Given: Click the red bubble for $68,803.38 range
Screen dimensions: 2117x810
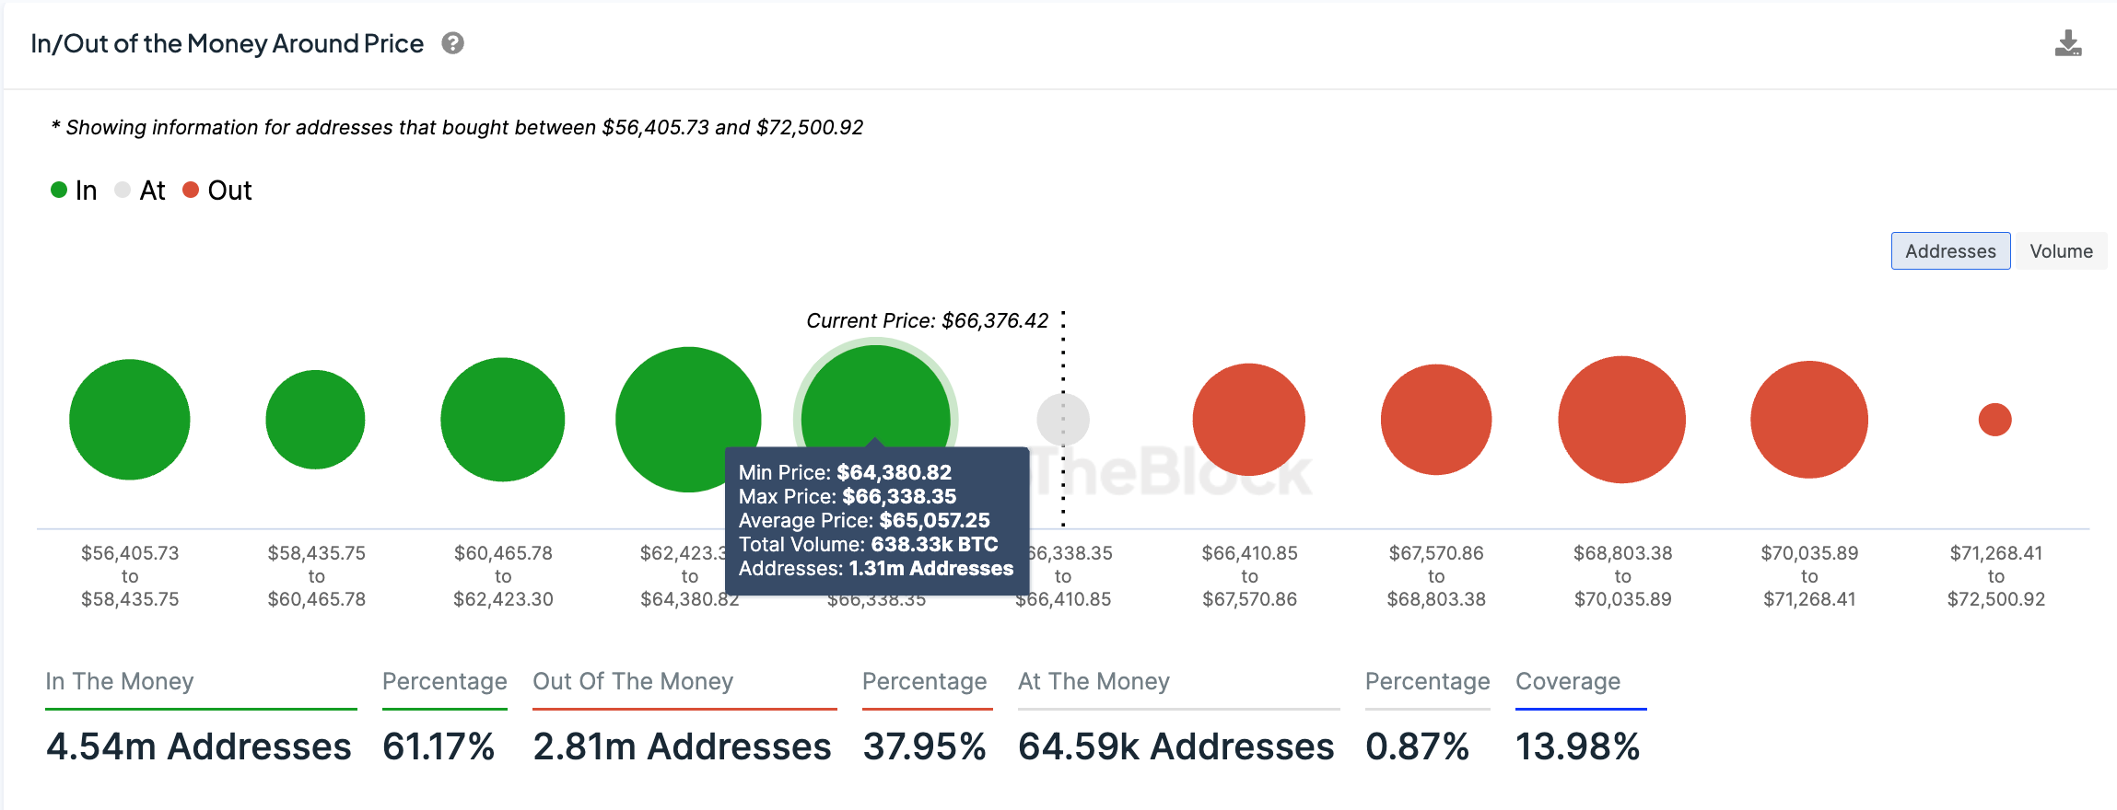Looking at the screenshot, I should [x=1622, y=420].
